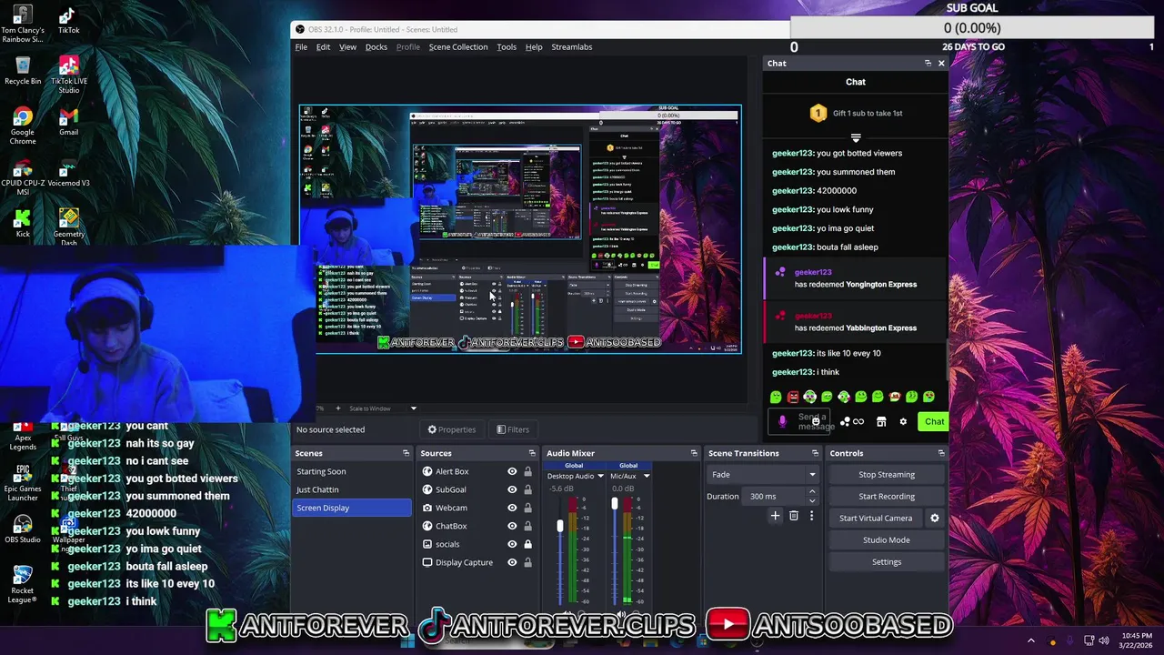Open transition properties three-dot menu

(811, 516)
